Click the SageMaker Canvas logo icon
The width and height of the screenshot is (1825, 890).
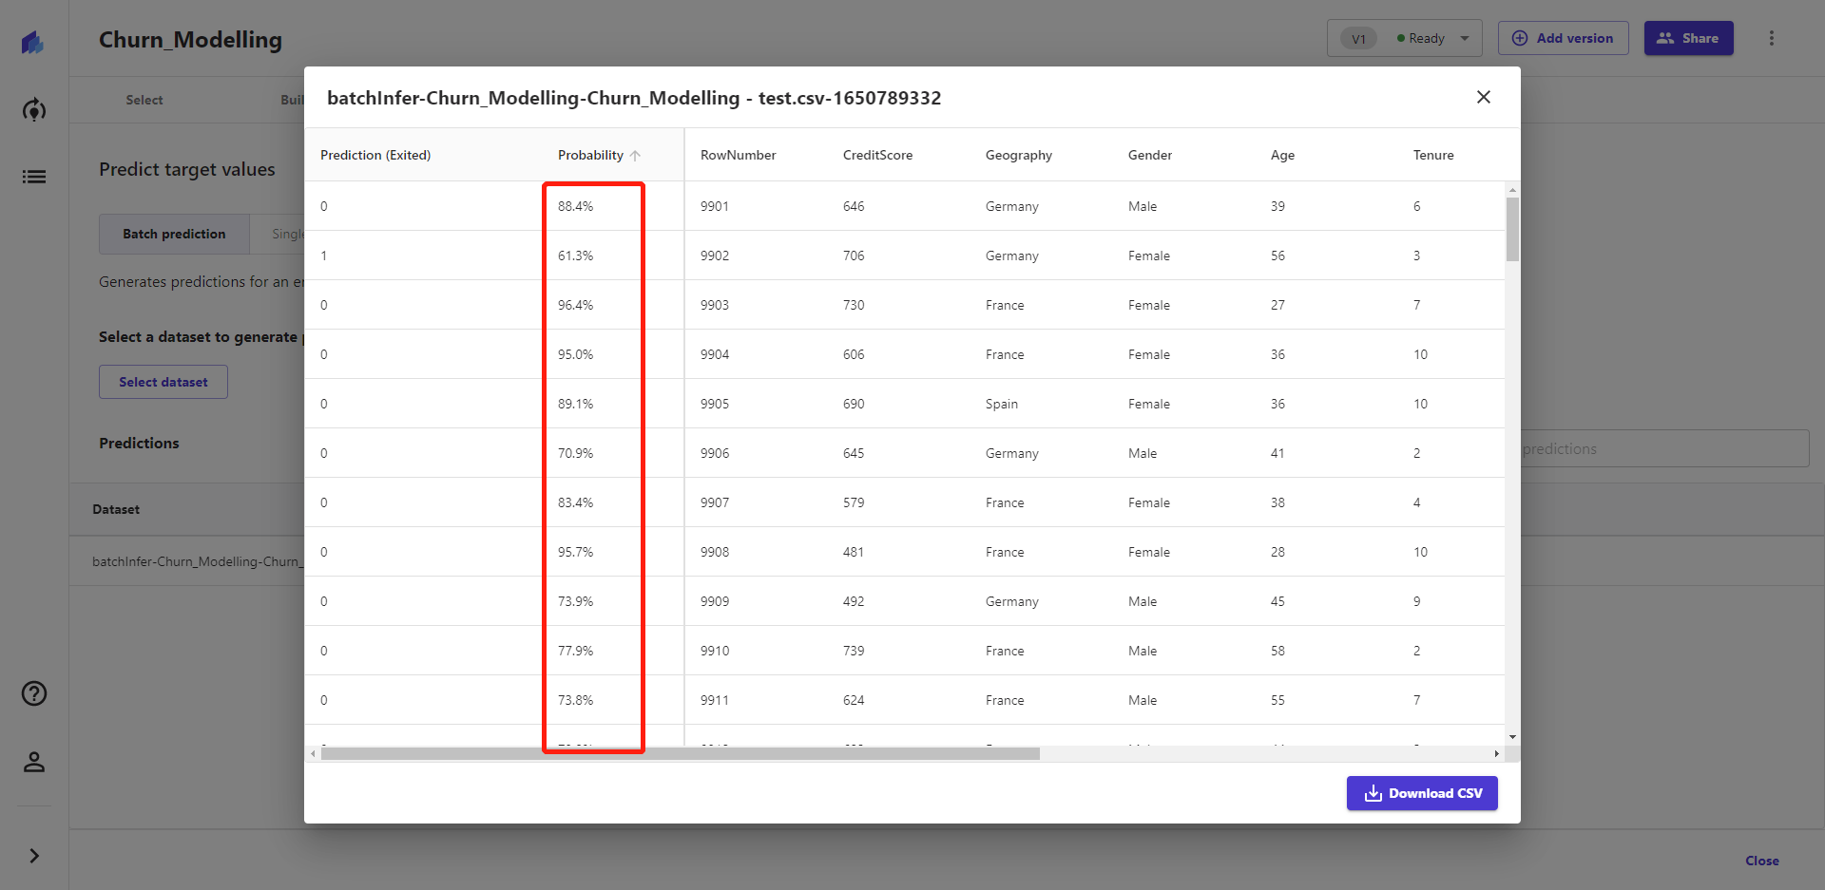click(33, 42)
